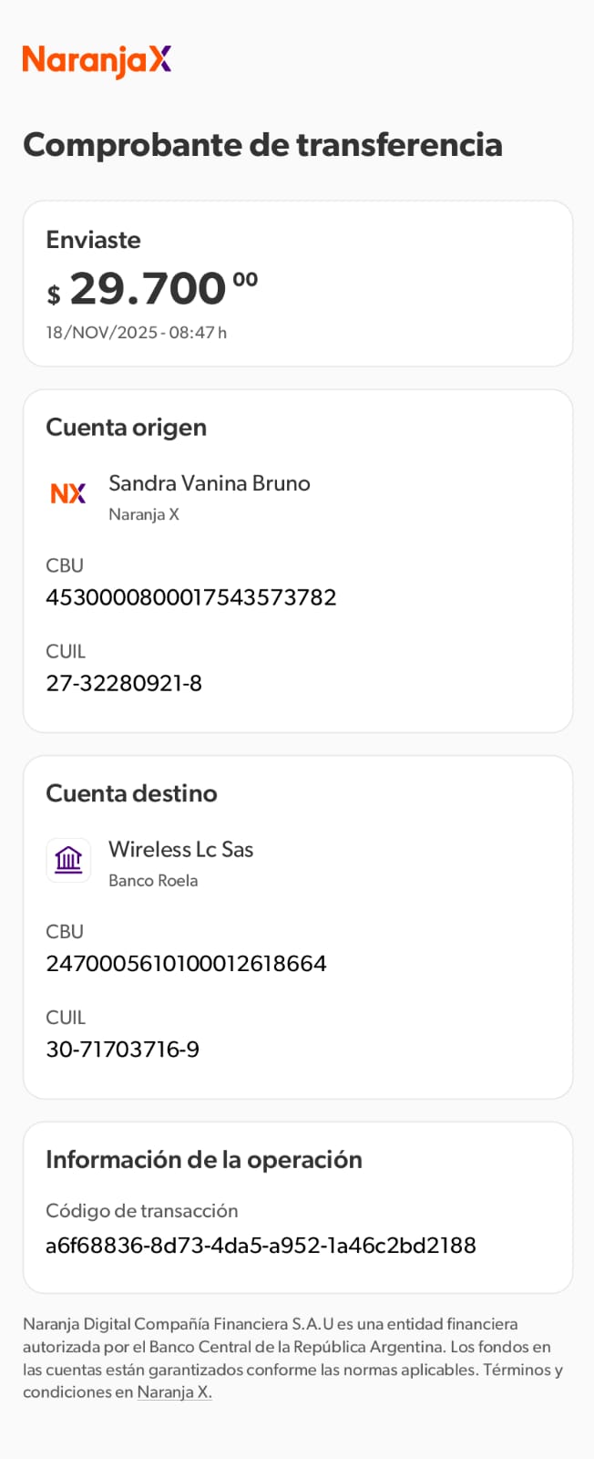
Task: Click the Código de transacción label
Action: click(142, 1211)
